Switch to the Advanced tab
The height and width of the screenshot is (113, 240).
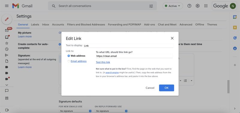pos(186,25)
